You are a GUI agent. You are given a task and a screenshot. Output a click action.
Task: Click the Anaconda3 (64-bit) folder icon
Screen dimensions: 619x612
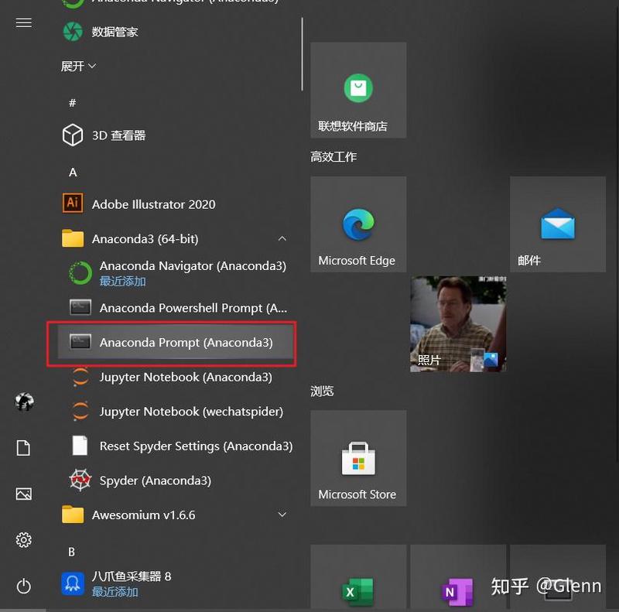(x=73, y=238)
